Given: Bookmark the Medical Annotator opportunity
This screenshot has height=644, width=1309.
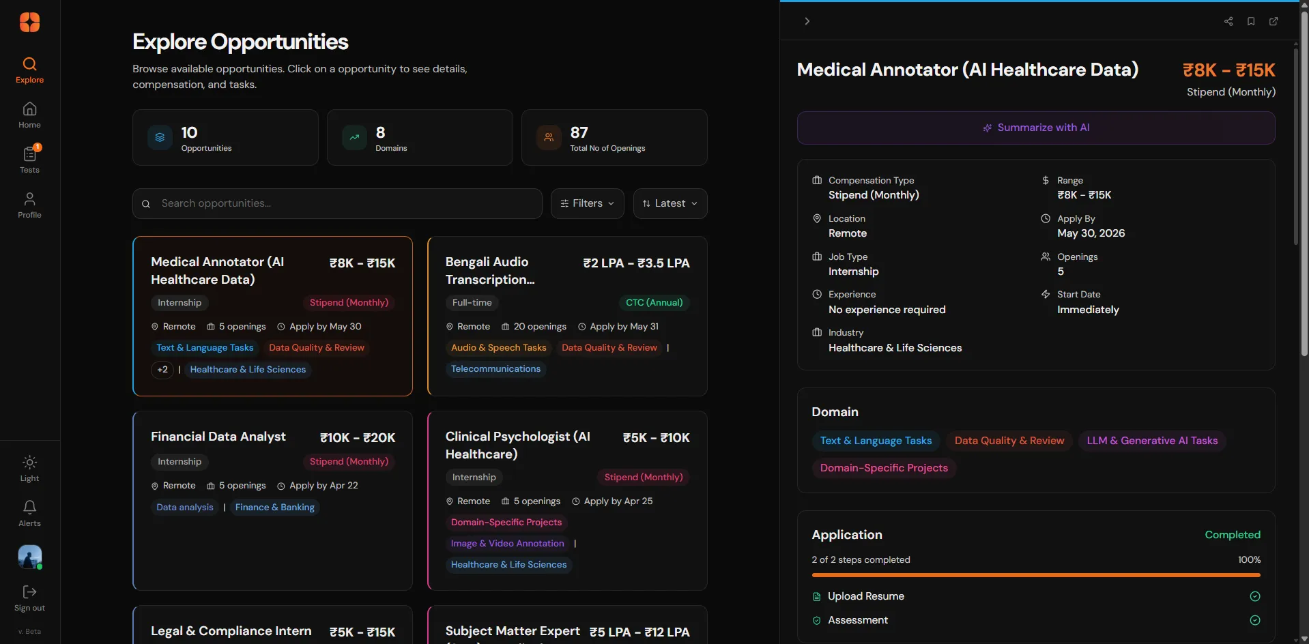Looking at the screenshot, I should click(x=1251, y=21).
